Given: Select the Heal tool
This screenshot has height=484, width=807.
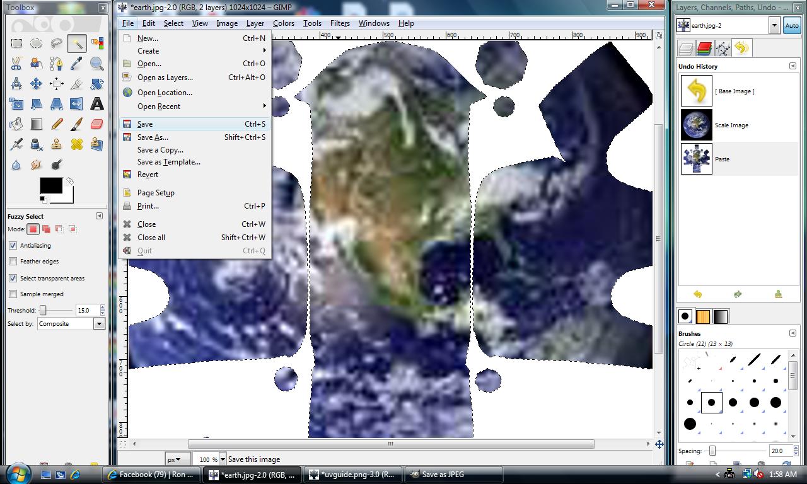Looking at the screenshot, I should [x=77, y=144].
